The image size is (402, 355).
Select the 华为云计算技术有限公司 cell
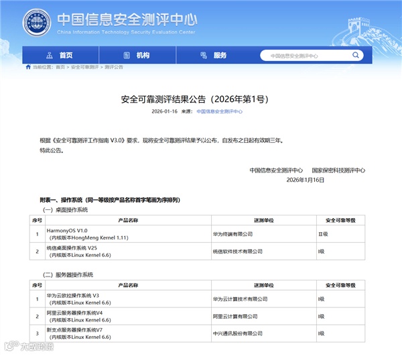(x=264, y=299)
